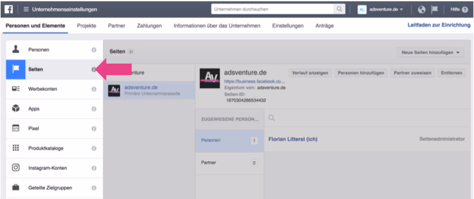This screenshot has width=474, height=199.
Task: Open the Unternehmenseinstellungen hamburger menu
Action: 26,10
